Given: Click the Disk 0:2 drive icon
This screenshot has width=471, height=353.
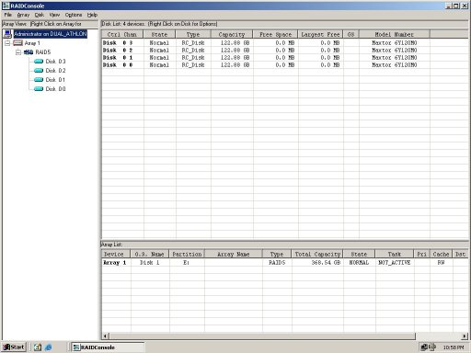Looking at the screenshot, I should tap(39, 71).
